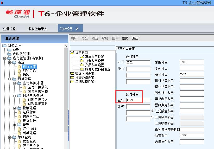This screenshot has height=149, width=214.
Task: Click the document icon beside 发票查询
Action: pyautogui.click(x=19, y=141)
